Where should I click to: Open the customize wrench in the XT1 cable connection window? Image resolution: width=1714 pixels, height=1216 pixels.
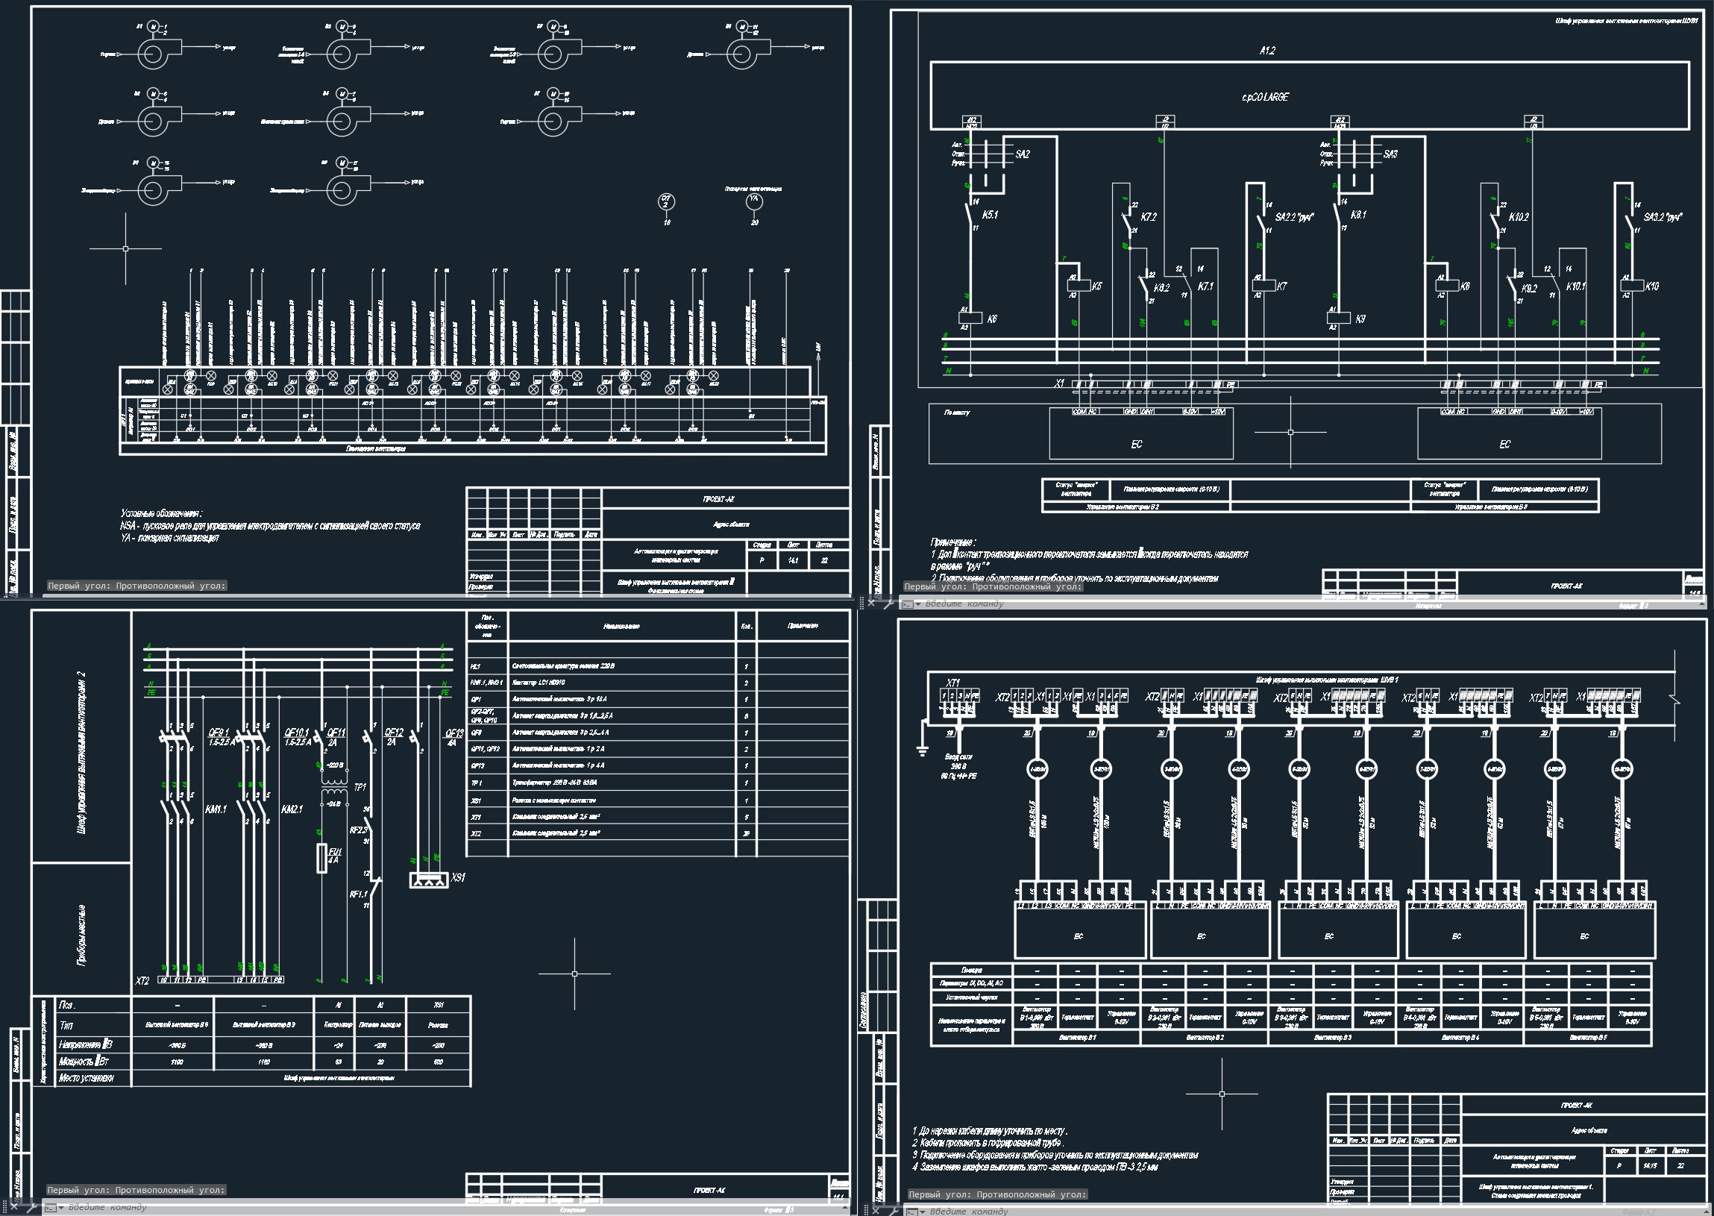click(893, 1211)
